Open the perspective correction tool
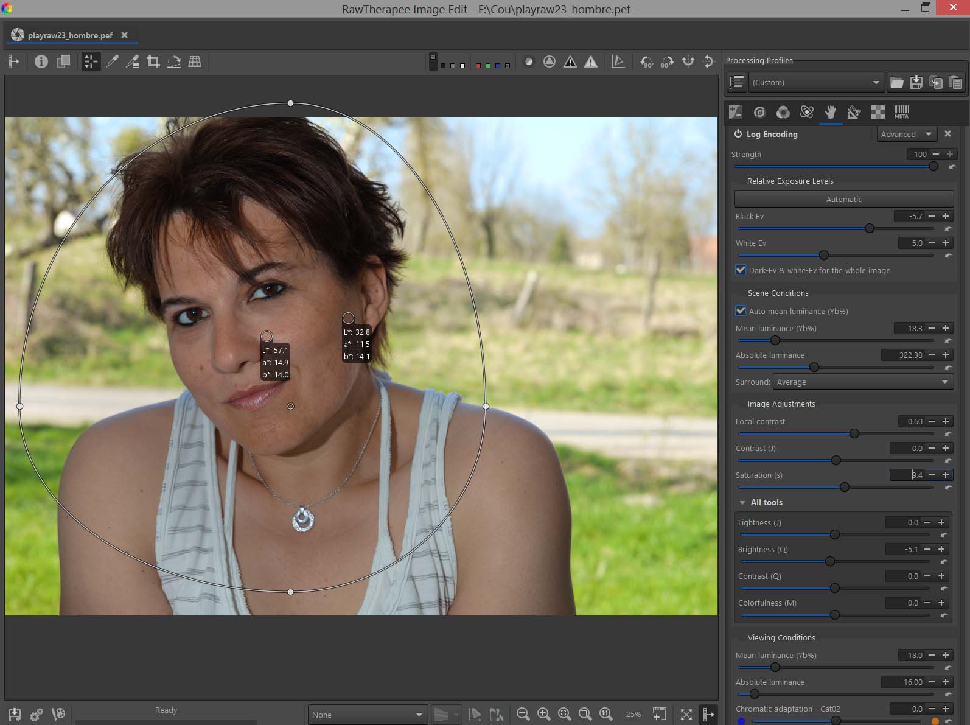Image resolution: width=970 pixels, height=725 pixels. [x=195, y=61]
